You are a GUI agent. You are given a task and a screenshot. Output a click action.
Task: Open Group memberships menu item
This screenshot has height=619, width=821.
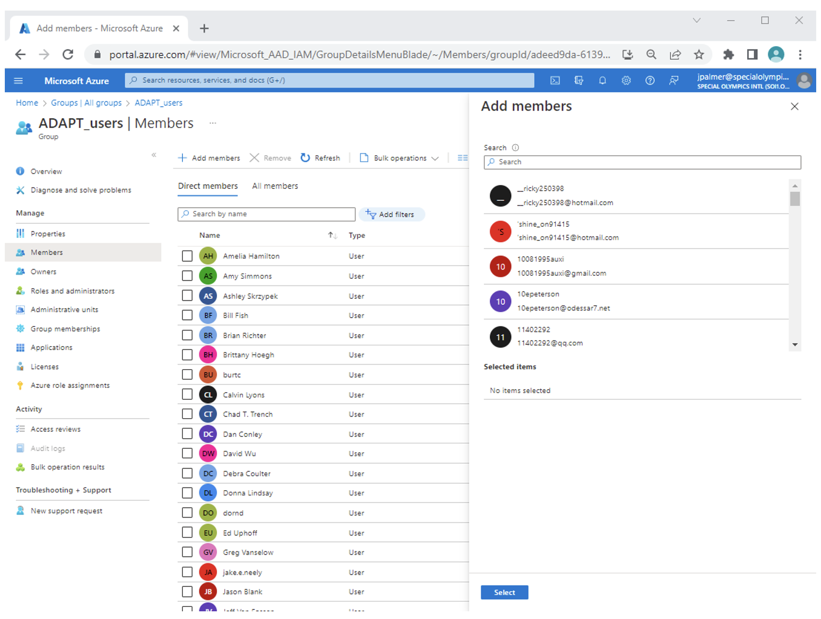point(65,329)
